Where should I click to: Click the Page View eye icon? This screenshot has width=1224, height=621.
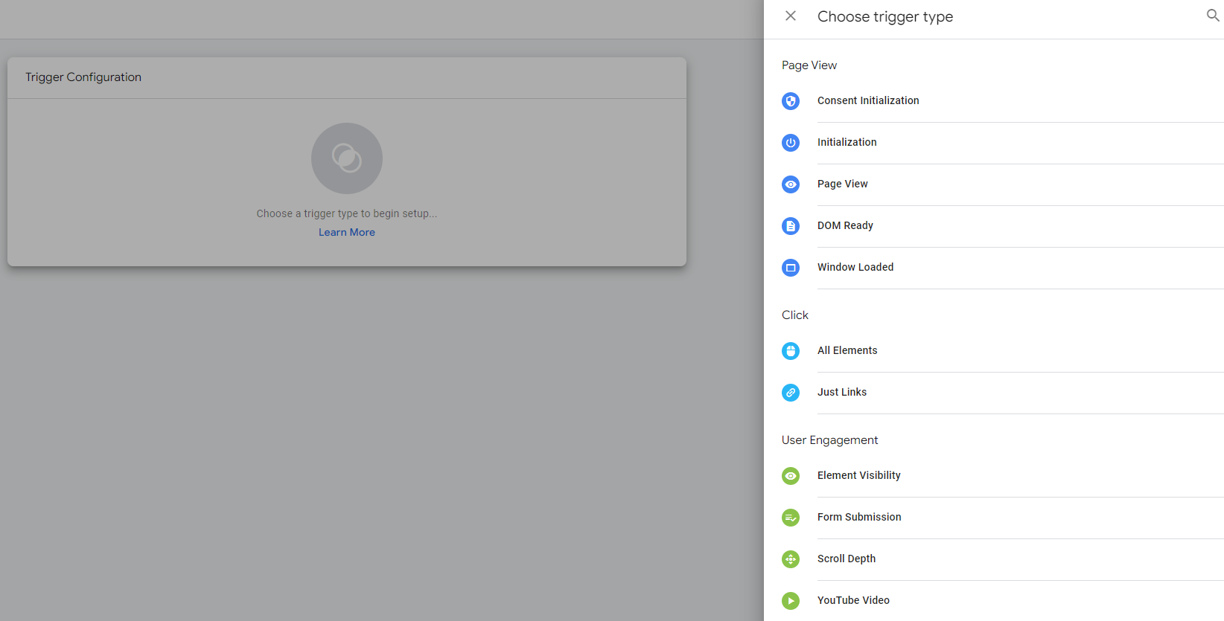pyautogui.click(x=791, y=184)
